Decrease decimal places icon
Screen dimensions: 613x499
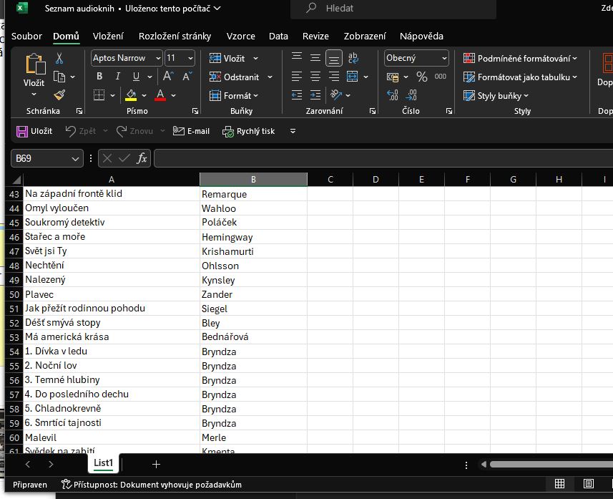[411, 95]
